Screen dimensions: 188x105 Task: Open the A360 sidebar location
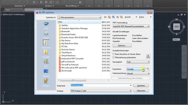(46, 25)
